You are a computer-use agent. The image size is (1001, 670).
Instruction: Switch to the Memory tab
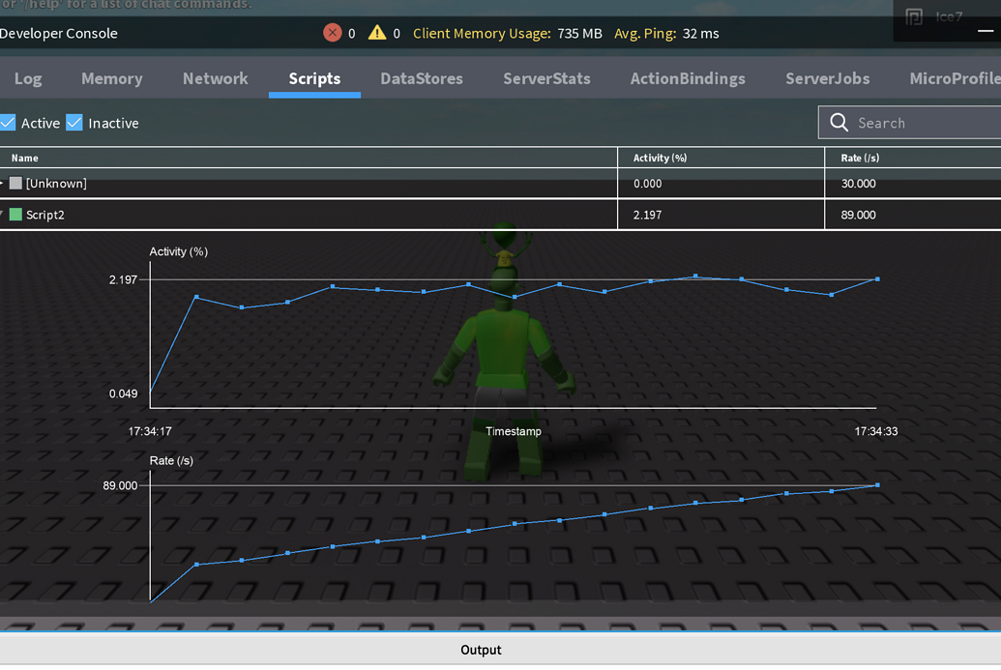[x=112, y=78]
